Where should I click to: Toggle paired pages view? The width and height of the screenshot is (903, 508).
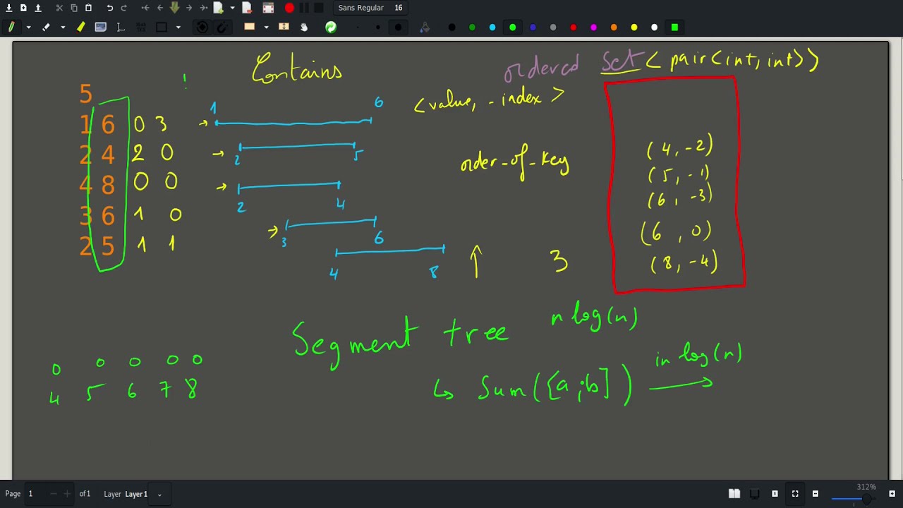[734, 494]
